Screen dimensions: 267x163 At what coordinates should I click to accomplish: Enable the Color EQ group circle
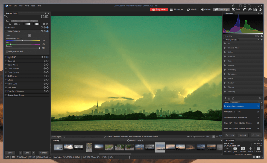pos(47,61)
